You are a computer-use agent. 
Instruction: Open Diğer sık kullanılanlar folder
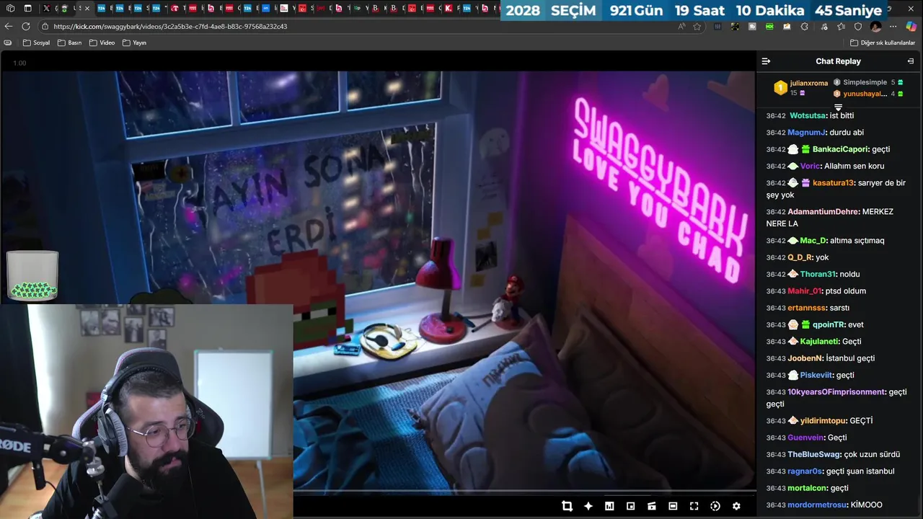(883, 43)
